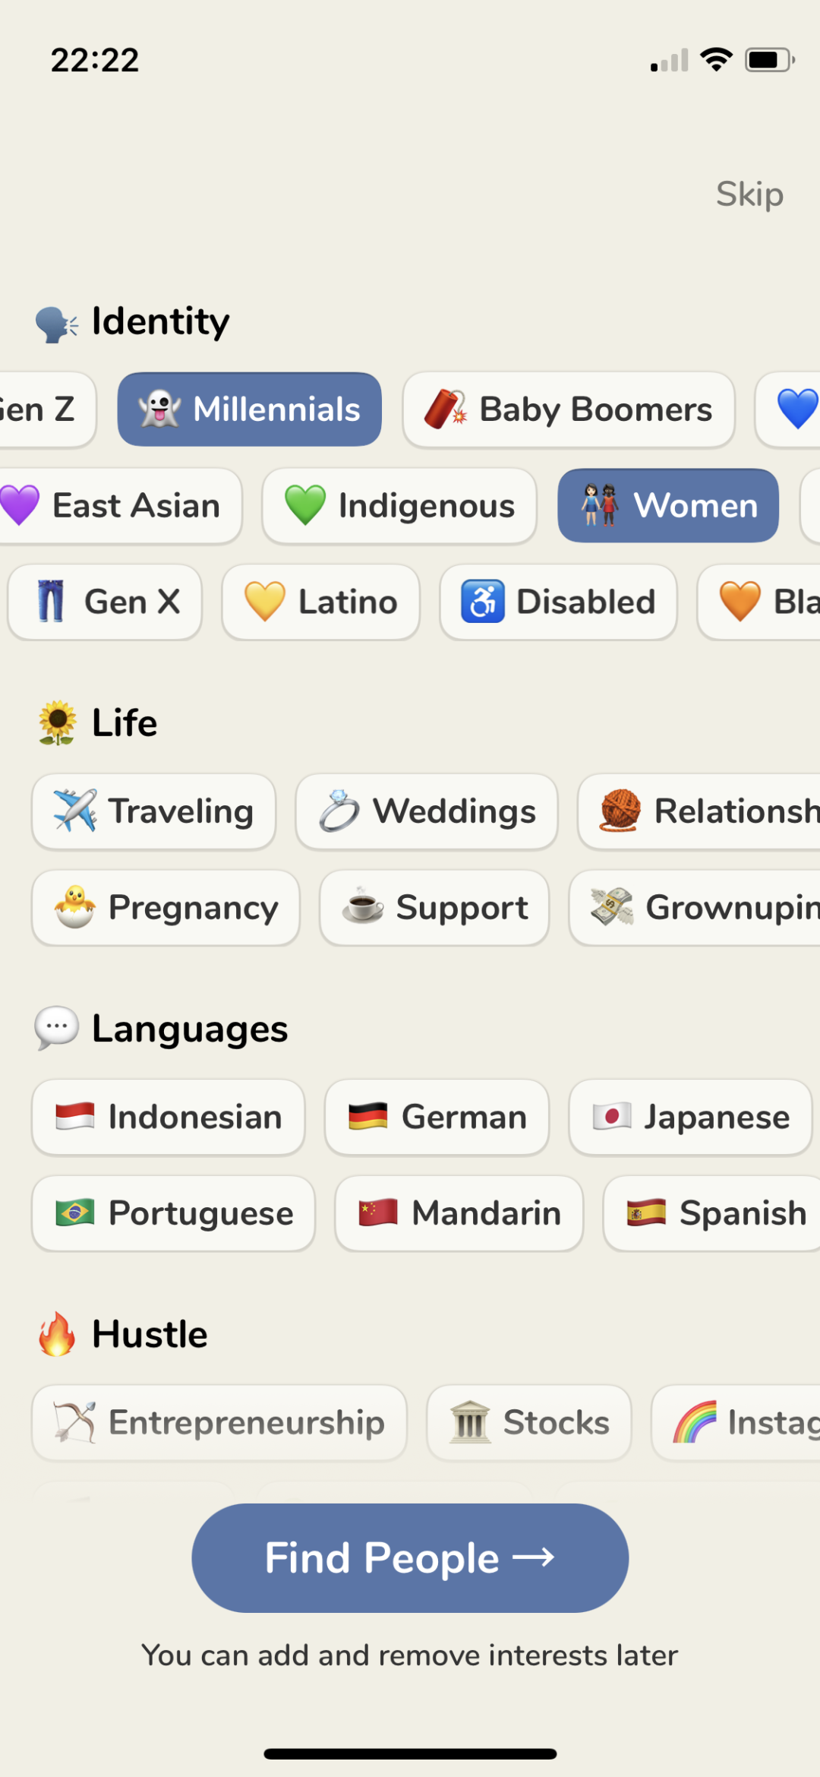Tap the bank building Stocks icon
The image size is (820, 1777).
471,1422
